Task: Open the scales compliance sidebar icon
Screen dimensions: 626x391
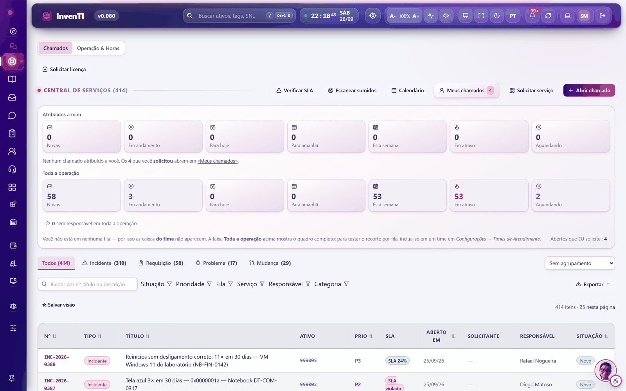Action: (13, 306)
